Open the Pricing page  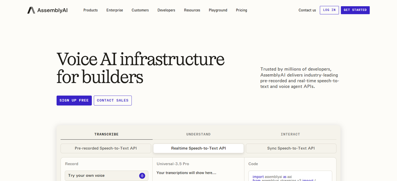coord(242,10)
